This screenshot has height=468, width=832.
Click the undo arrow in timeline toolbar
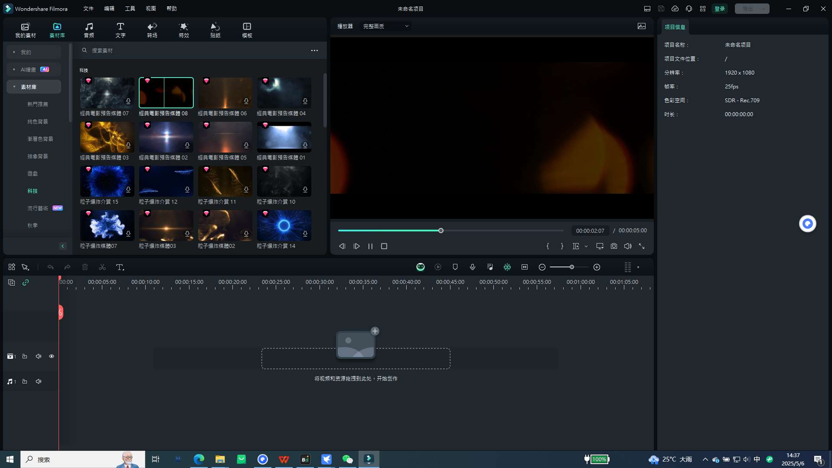click(50, 267)
